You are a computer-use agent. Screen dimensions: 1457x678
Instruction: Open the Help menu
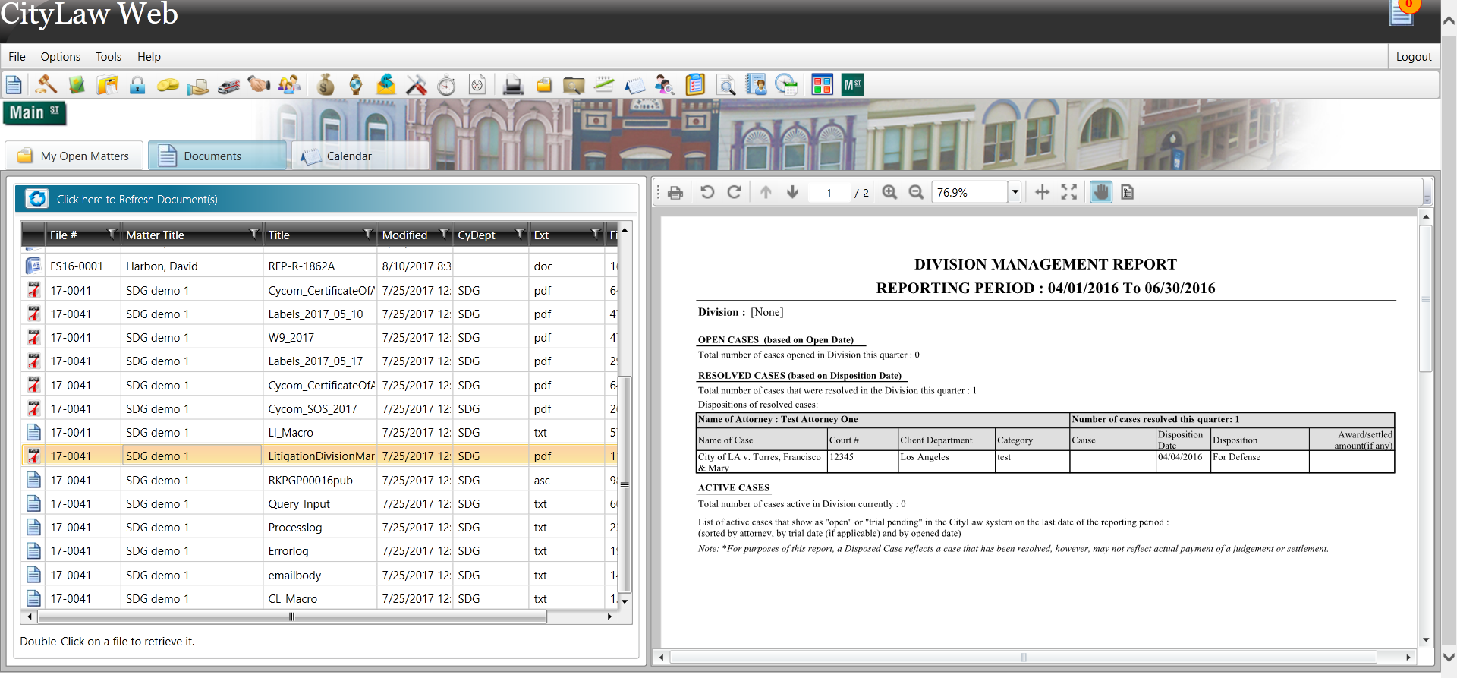pos(149,57)
